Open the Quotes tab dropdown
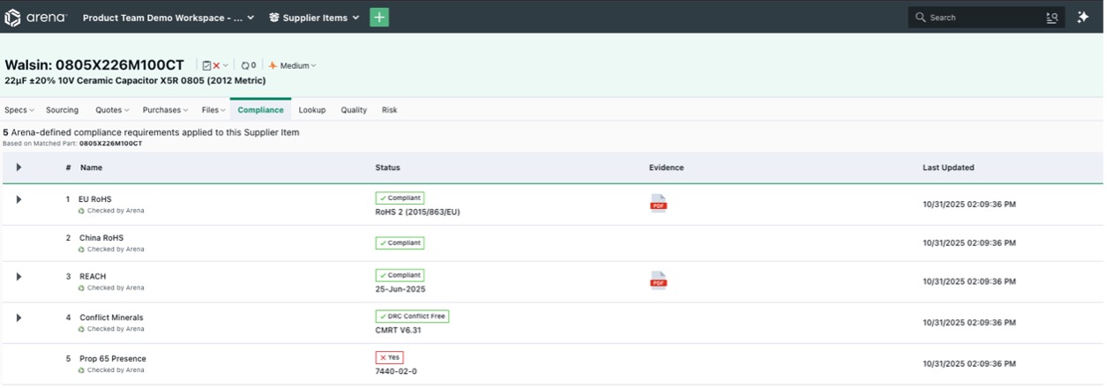The image size is (1107, 388). click(112, 110)
